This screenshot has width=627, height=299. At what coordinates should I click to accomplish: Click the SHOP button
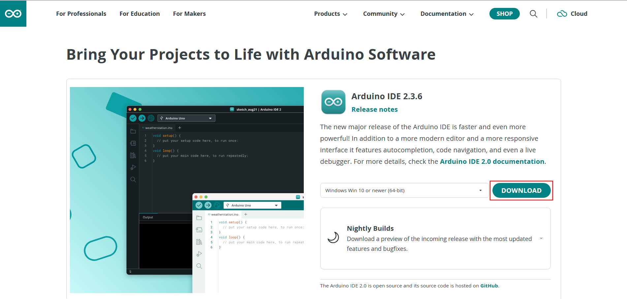tap(505, 14)
